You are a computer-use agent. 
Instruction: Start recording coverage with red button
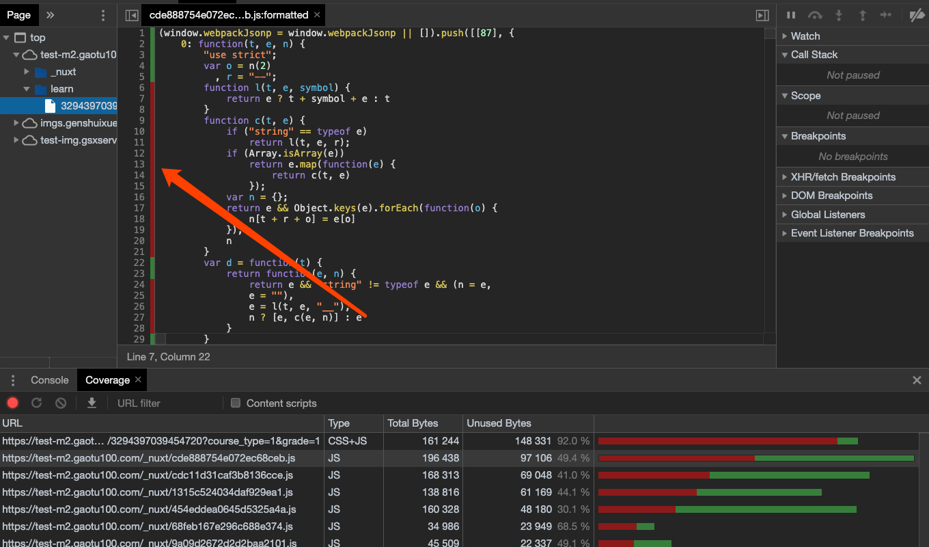13,403
